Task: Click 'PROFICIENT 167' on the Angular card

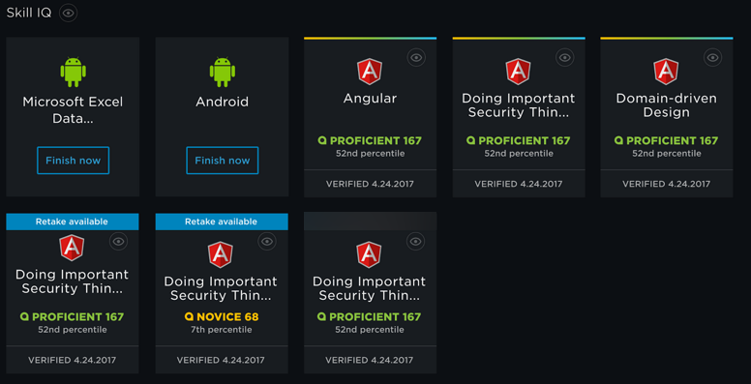Action: pos(370,141)
